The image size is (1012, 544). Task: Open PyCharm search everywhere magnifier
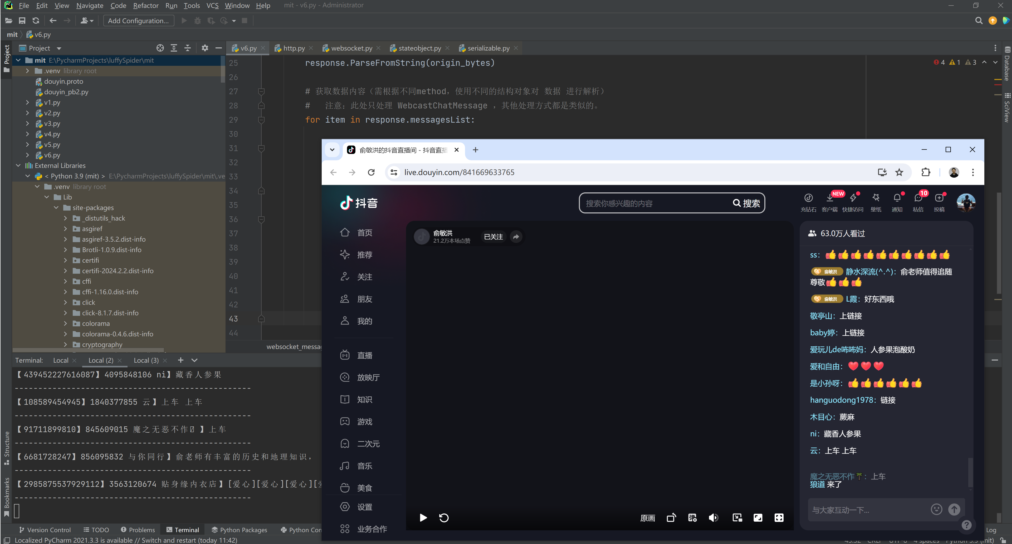979,21
